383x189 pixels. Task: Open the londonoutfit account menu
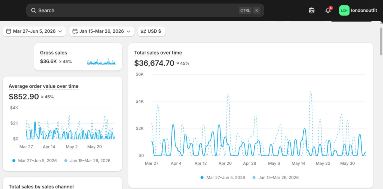pos(358,10)
